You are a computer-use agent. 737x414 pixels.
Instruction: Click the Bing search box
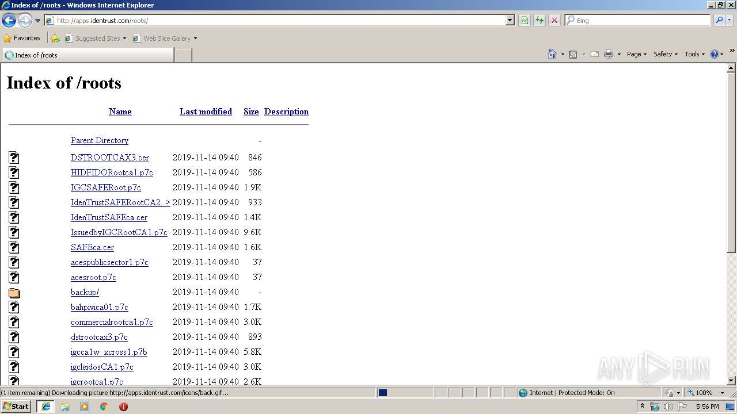[x=637, y=21]
